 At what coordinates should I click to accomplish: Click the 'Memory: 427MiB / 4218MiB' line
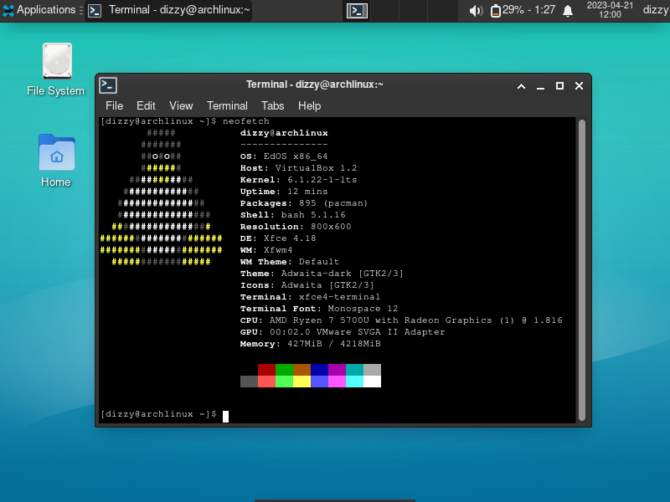(310, 344)
